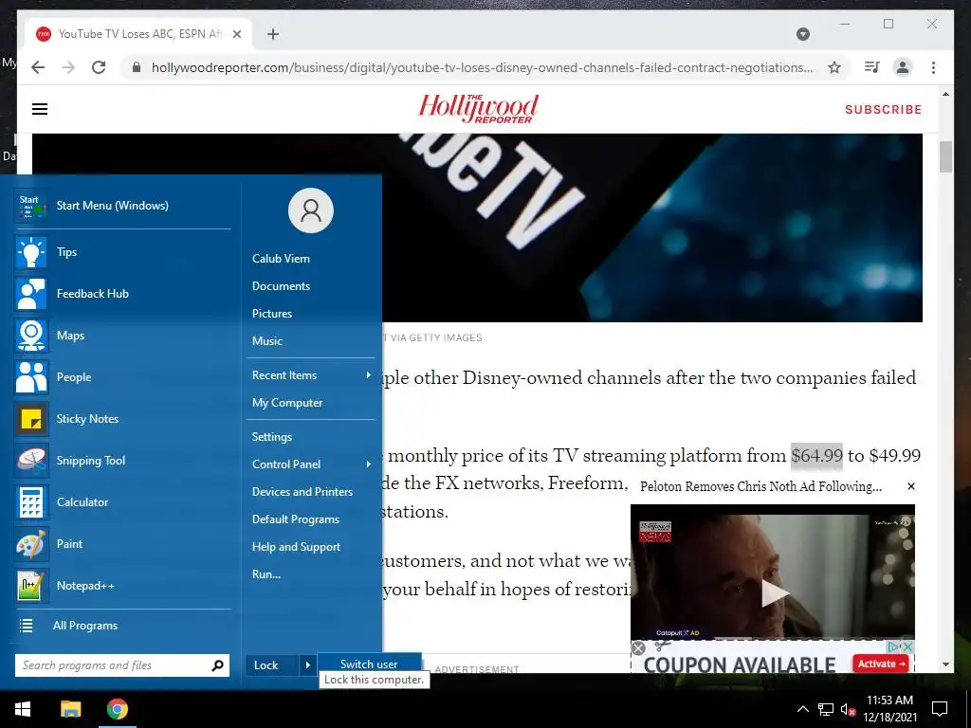This screenshot has width=971, height=728.
Task: Click the scrollbar down arrow
Action: tap(945, 664)
